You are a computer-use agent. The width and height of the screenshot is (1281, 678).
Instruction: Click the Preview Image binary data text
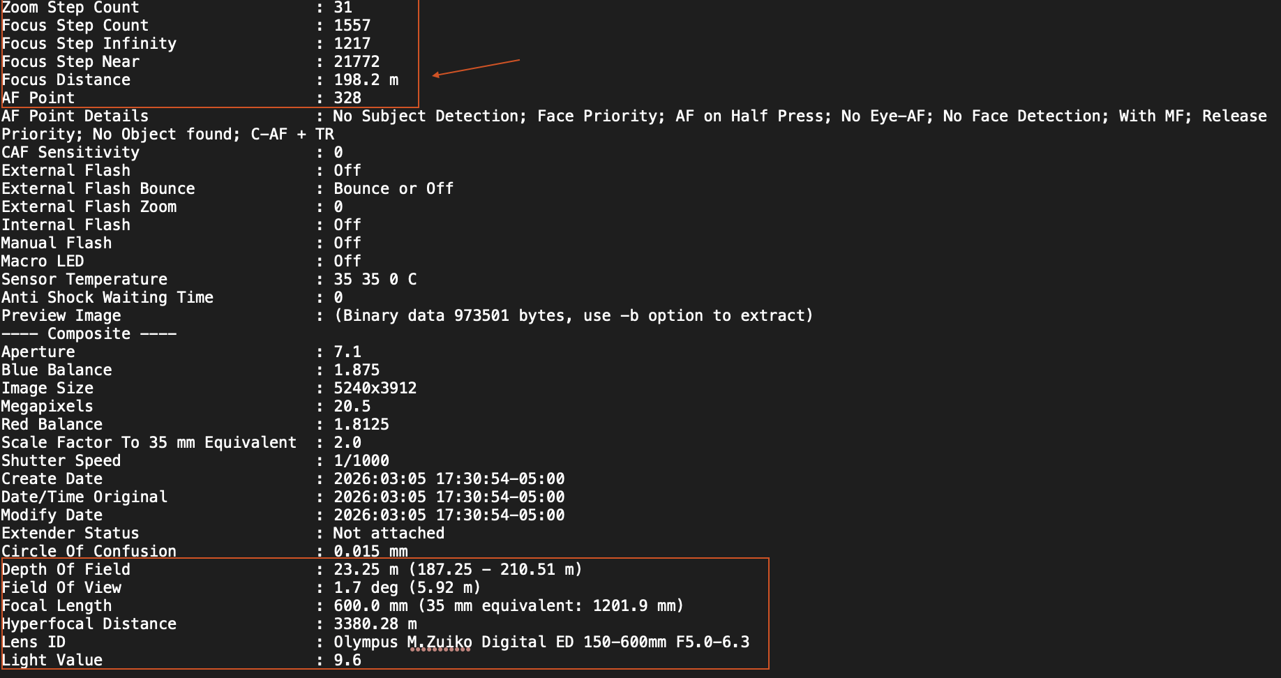pyautogui.click(x=574, y=316)
